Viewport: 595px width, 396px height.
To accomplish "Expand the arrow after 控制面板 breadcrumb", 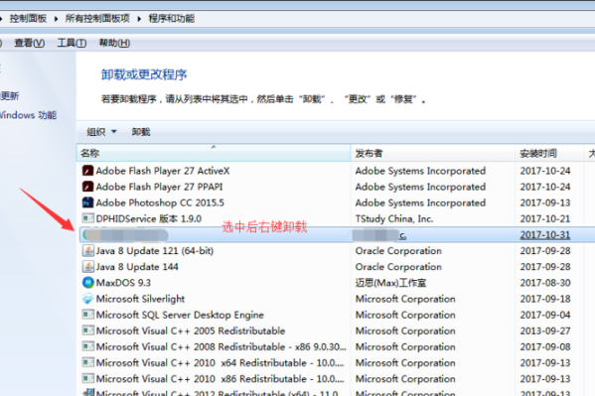I will (57, 19).
